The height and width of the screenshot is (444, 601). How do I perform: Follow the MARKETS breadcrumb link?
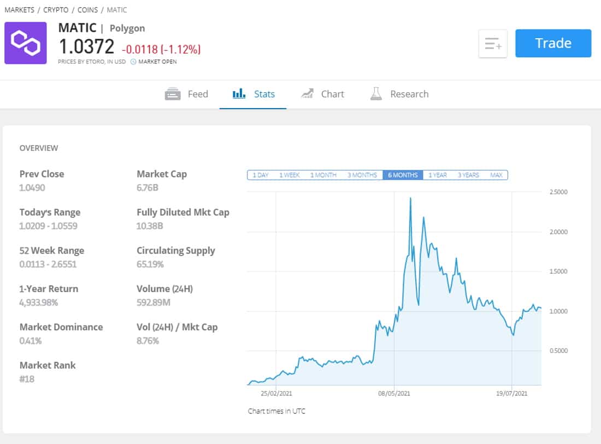[19, 10]
